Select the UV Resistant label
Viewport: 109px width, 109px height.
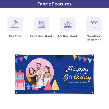point(68,36)
